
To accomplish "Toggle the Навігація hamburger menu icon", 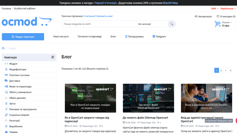I will point(53,57).
